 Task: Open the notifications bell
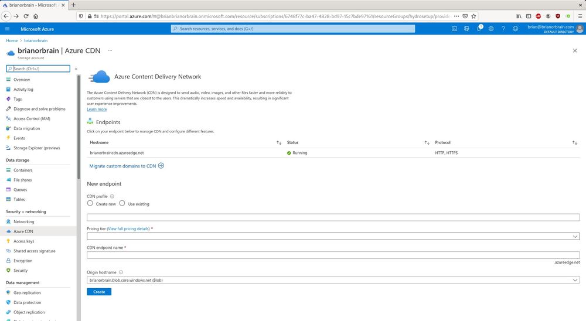pos(479,29)
